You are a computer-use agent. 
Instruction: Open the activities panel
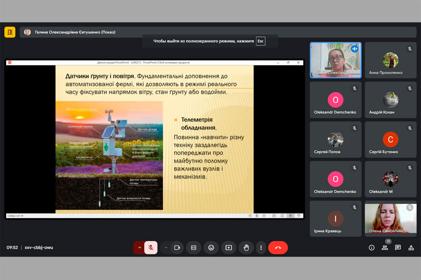(x=411, y=248)
